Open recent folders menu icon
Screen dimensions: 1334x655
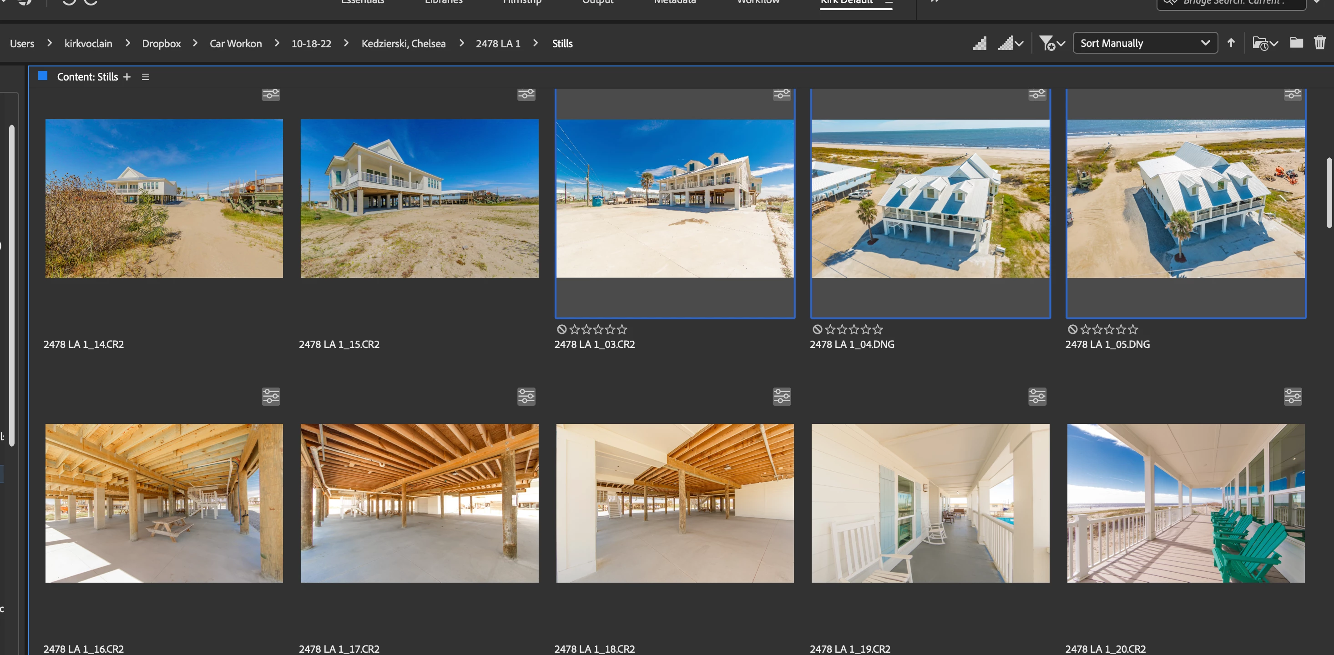pos(1264,44)
